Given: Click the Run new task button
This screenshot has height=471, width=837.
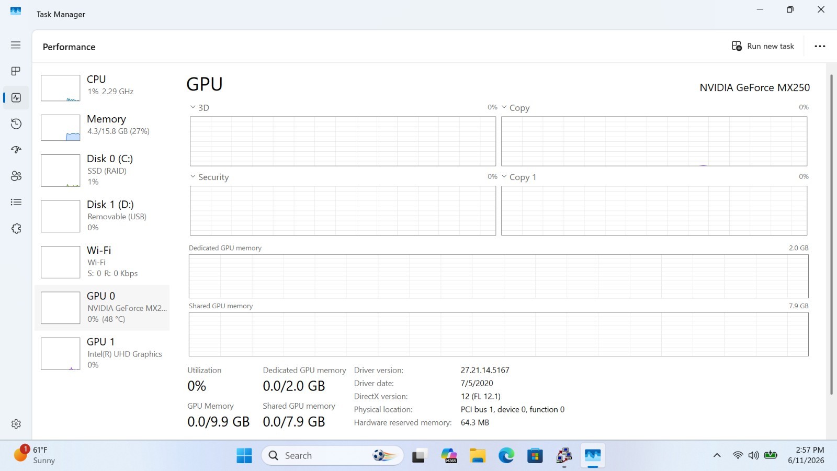Looking at the screenshot, I should click(763, 46).
